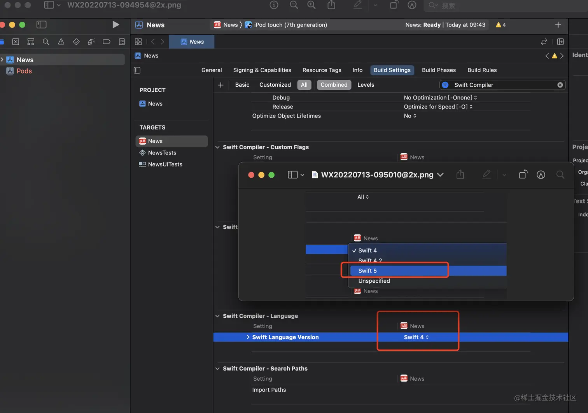The height and width of the screenshot is (413, 588).
Task: Expand News project in navigator
Action: click(x=2, y=59)
